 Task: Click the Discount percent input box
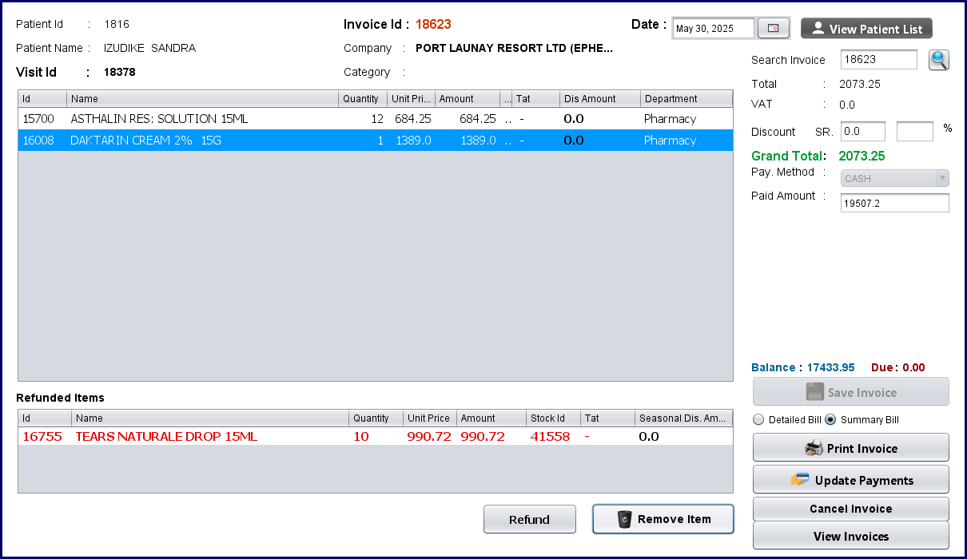pyautogui.click(x=914, y=132)
